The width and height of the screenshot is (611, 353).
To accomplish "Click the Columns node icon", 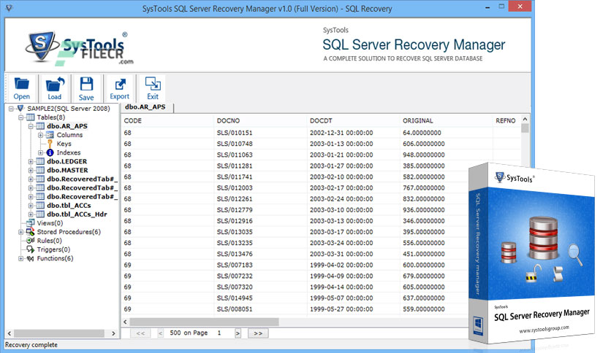I will coord(50,135).
